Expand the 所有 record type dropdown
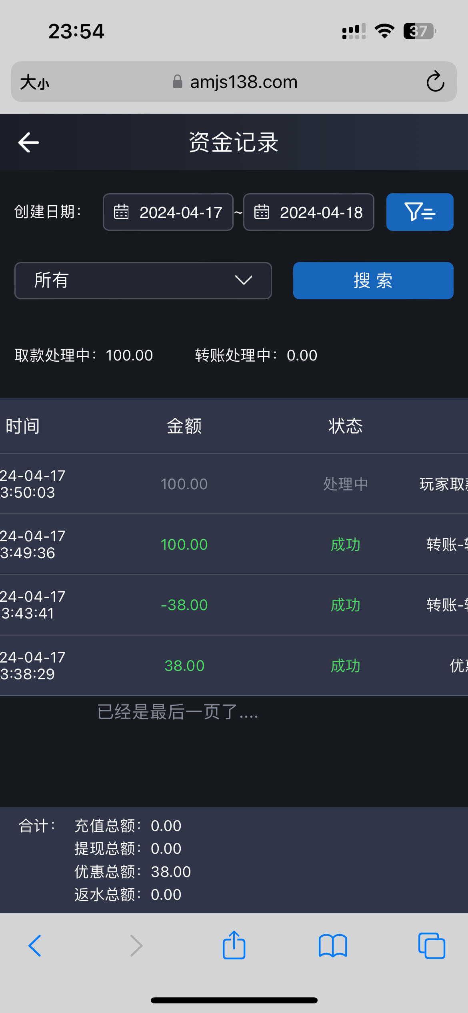This screenshot has width=468, height=1013. tap(143, 280)
